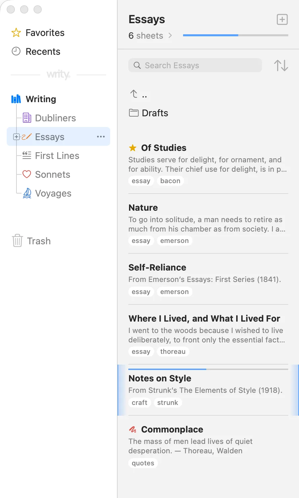
Task: Select Recents in sidebar
Action: (x=43, y=51)
